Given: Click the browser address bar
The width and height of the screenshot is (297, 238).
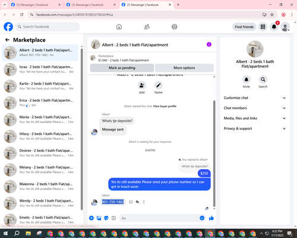Looking at the screenshot, I should coord(147,15).
